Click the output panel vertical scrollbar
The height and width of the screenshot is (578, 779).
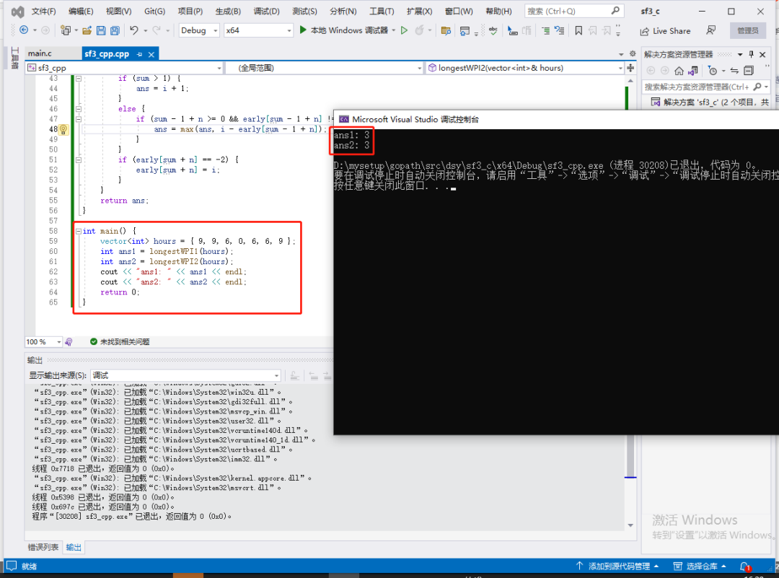[630, 455]
